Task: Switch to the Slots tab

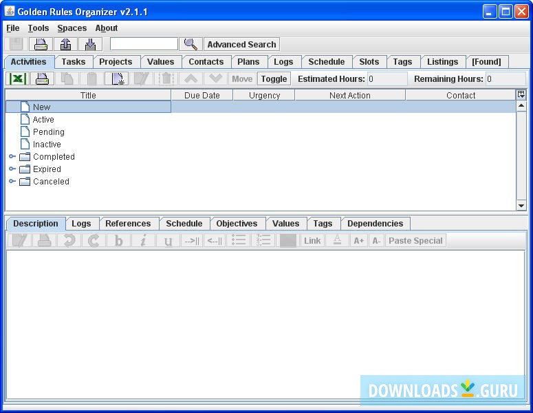Action: click(x=369, y=62)
